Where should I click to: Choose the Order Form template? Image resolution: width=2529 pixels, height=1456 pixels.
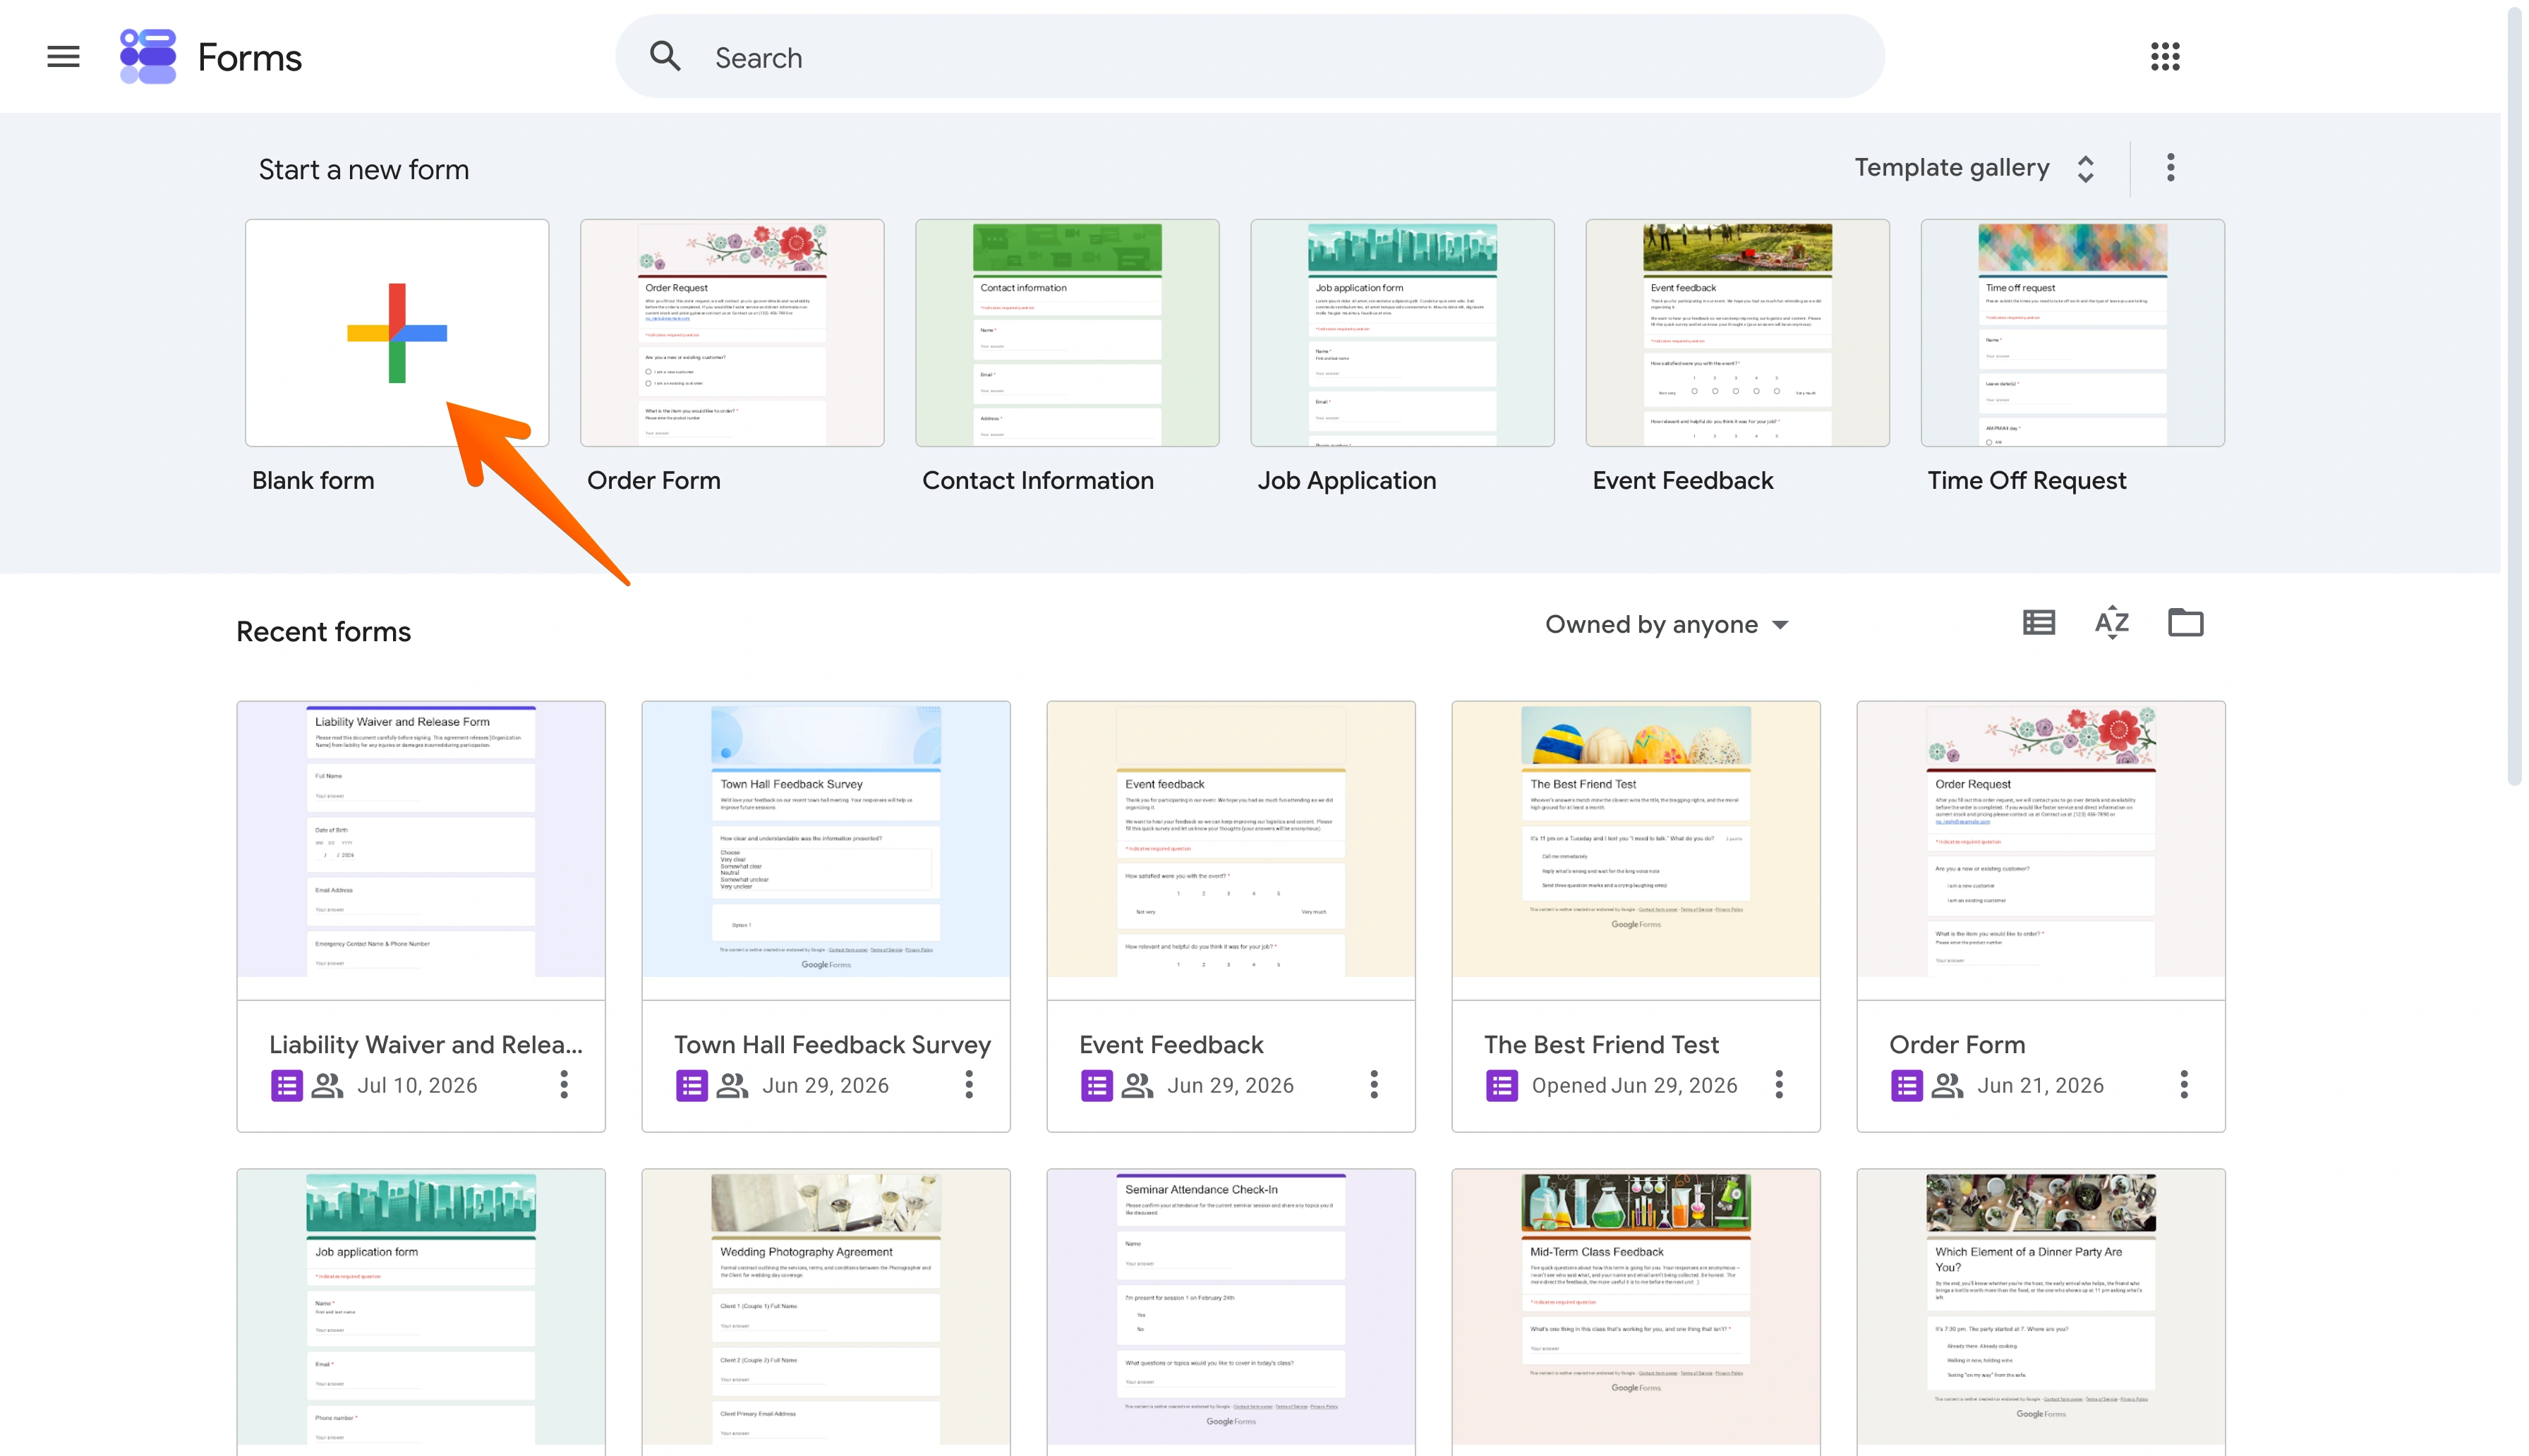(732, 333)
